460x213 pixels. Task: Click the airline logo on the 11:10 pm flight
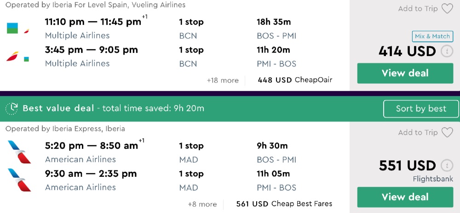pos(13,28)
